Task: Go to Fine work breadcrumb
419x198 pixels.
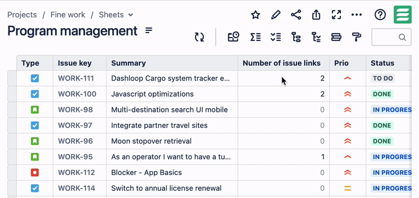Action: pos(68,15)
